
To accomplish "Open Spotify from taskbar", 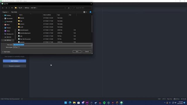I will 104,103.
